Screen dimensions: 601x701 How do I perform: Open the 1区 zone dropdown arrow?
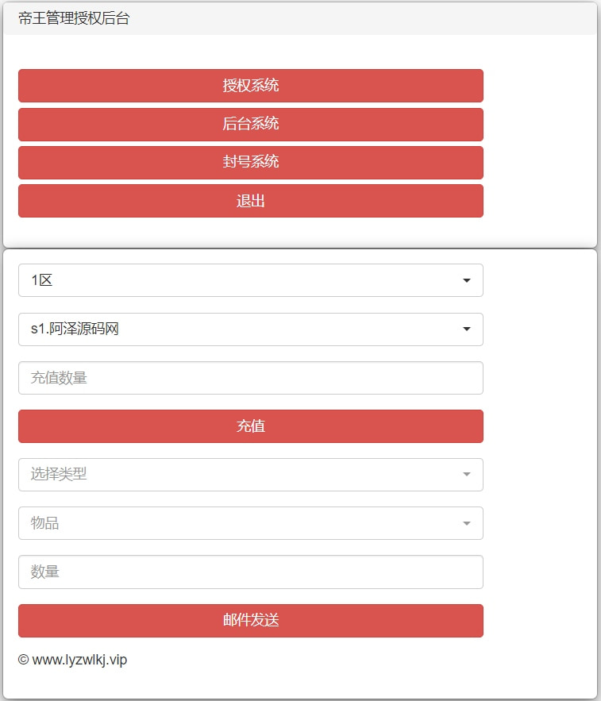468,280
